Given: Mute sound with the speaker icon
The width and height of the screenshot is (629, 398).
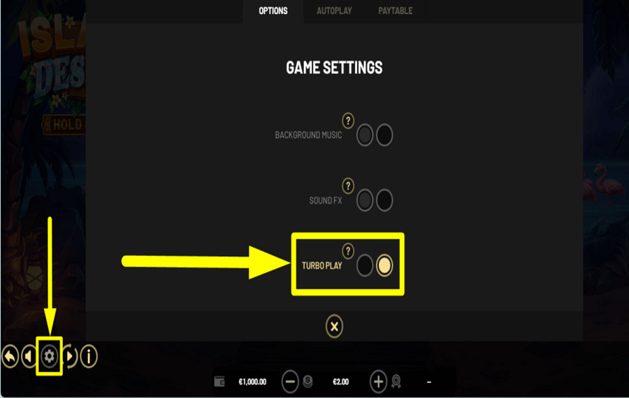Looking at the screenshot, I should 29,356.
